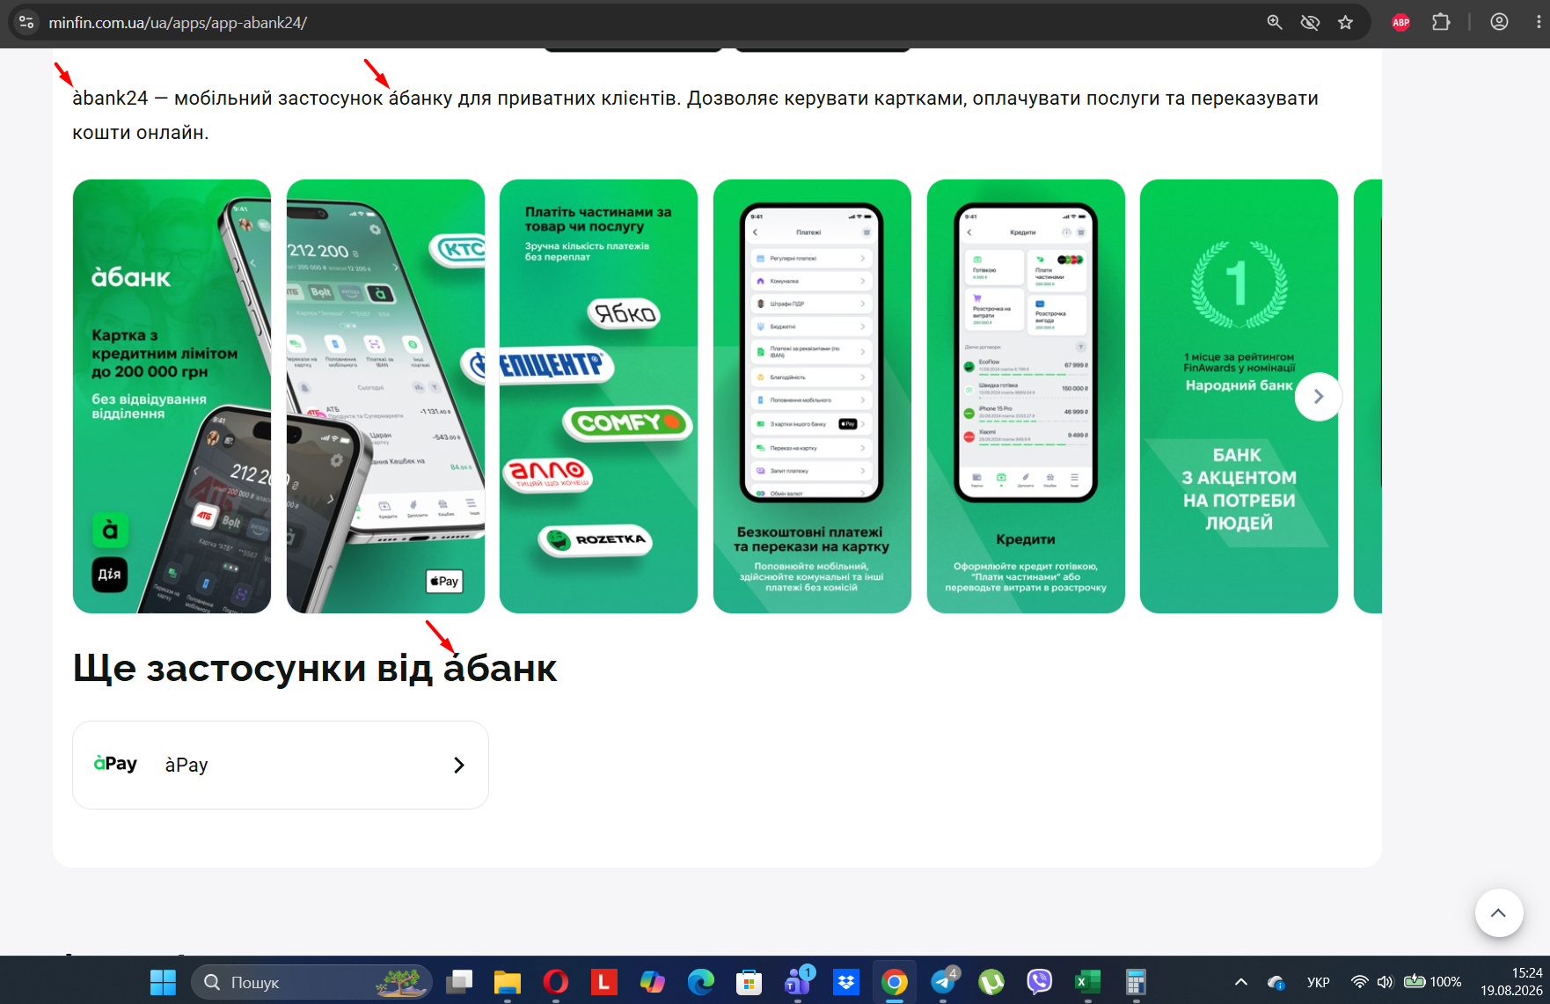Screen dimensions: 1550x1004
Task: Switch keyboard language УКР indicator
Action: pyautogui.click(x=1319, y=982)
